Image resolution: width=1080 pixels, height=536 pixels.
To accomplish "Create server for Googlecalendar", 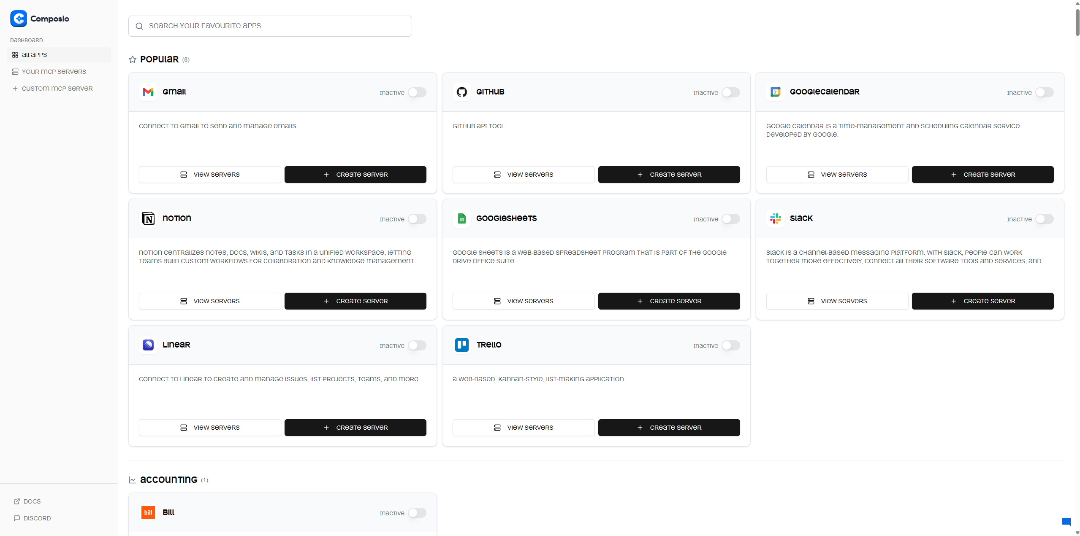I will coord(983,175).
